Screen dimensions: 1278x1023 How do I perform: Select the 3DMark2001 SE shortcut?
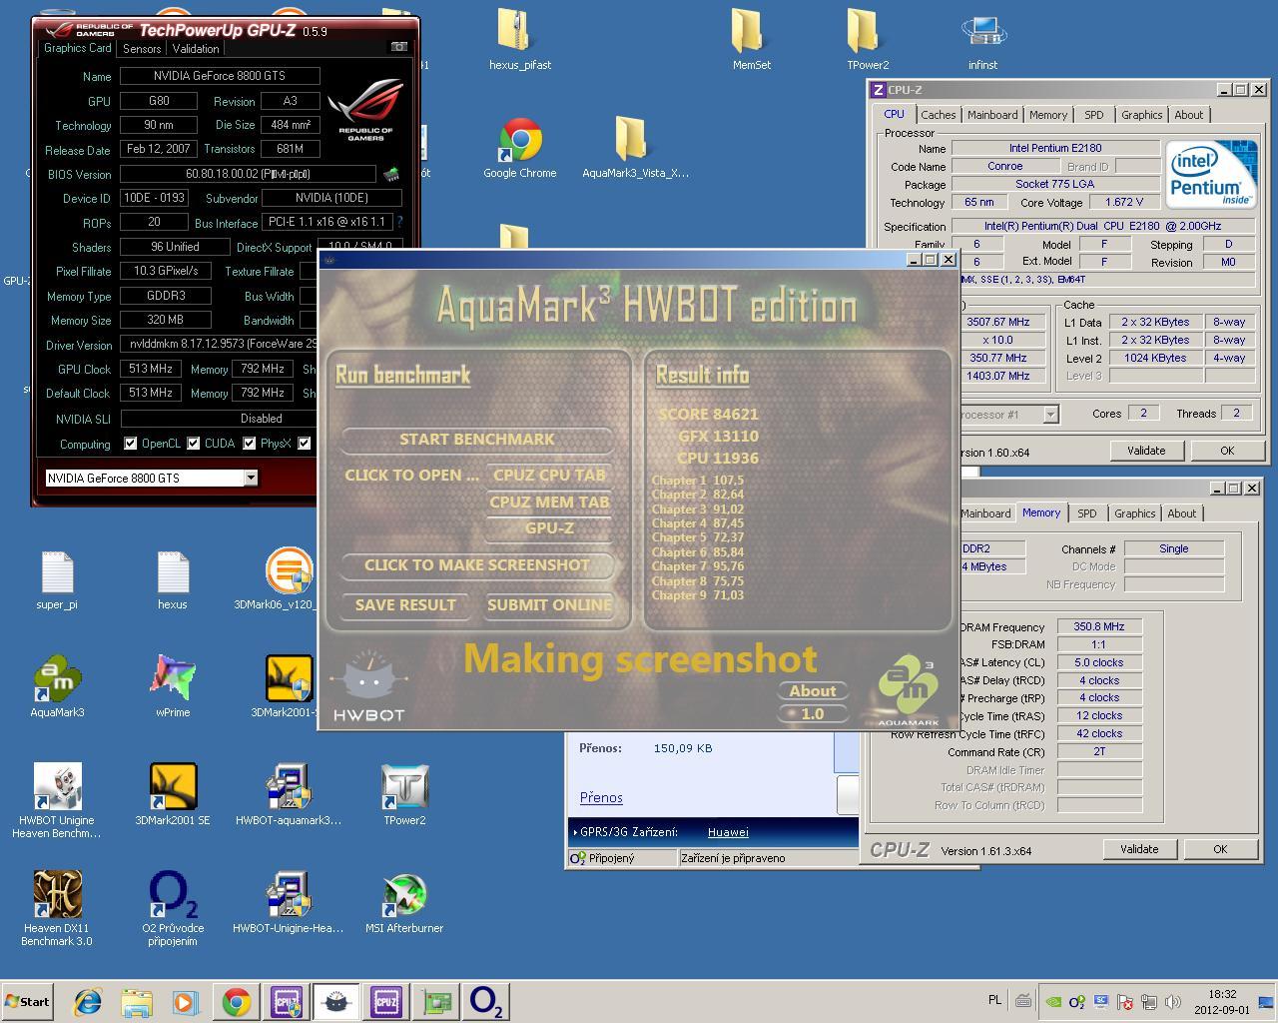point(172,795)
